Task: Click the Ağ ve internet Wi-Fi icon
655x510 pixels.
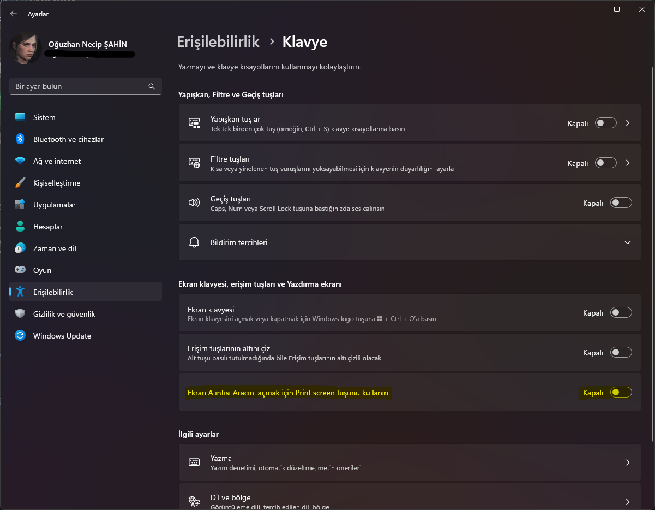Action: [20, 161]
